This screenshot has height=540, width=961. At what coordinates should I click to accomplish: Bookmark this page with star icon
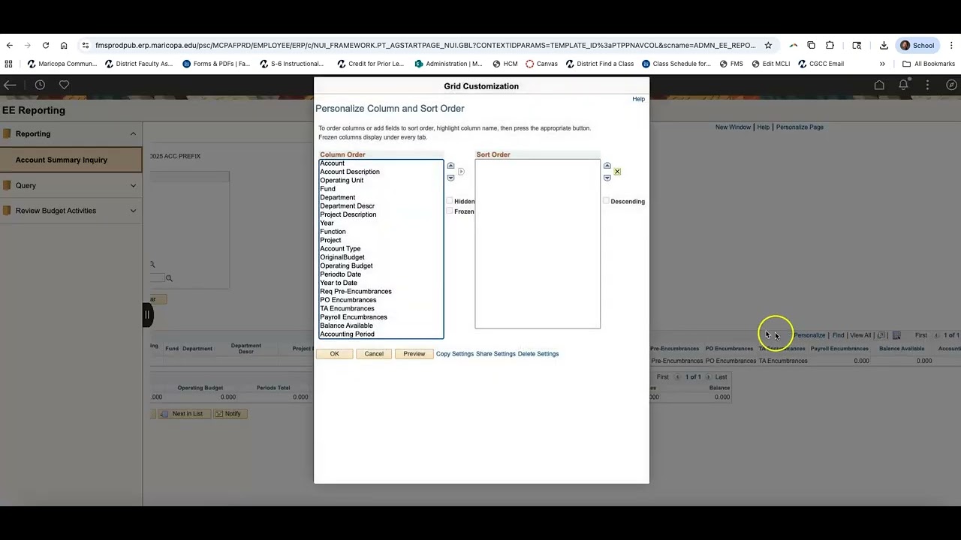pos(768,45)
